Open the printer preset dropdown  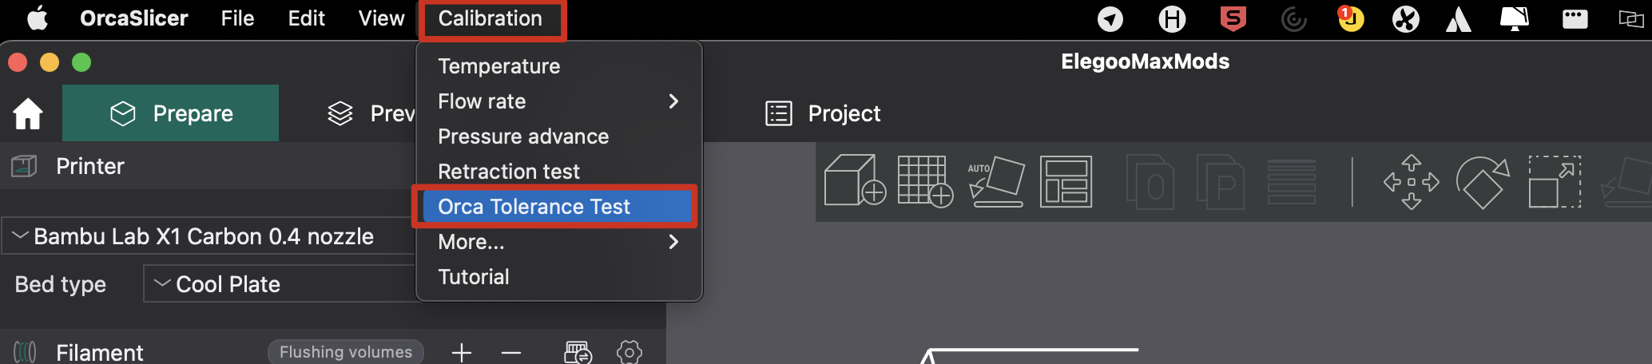point(208,236)
